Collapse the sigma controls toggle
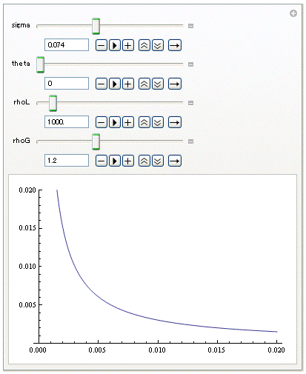This screenshot has height=374, width=306. (190, 26)
